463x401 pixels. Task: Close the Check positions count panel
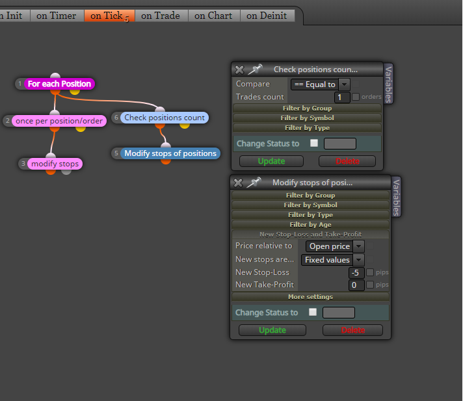239,70
